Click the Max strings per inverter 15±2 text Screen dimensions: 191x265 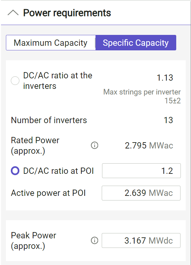pyautogui.click(x=142, y=96)
